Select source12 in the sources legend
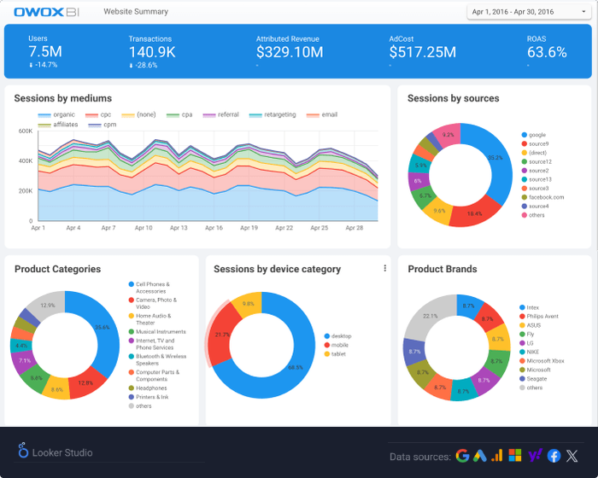The width and height of the screenshot is (598, 478). (536, 161)
